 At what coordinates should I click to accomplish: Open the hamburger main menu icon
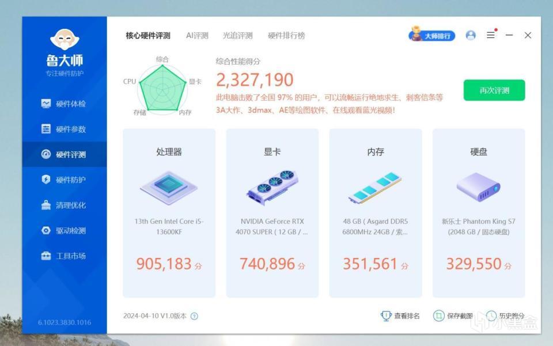coord(491,35)
